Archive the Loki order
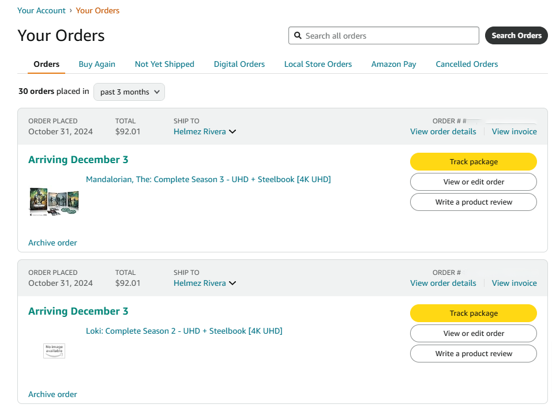Viewport: 552px width, 408px height. pos(52,394)
